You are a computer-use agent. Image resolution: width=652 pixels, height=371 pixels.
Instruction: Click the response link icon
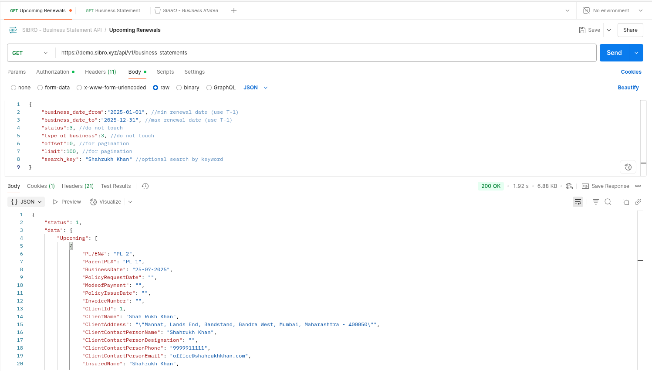[x=638, y=202]
